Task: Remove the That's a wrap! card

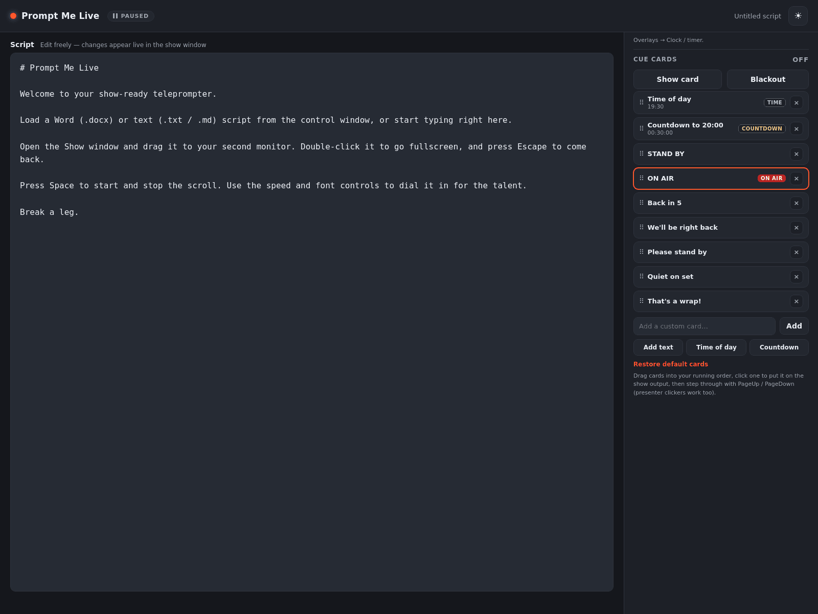Action: coord(796,301)
